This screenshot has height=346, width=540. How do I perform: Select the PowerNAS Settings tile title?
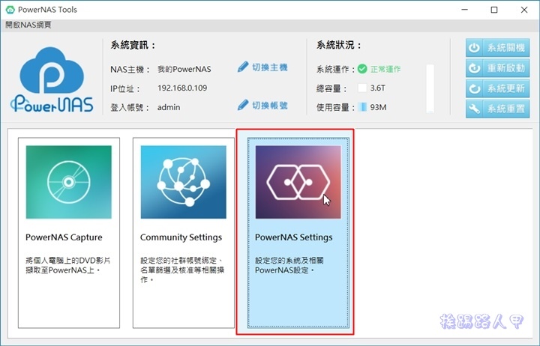click(294, 237)
